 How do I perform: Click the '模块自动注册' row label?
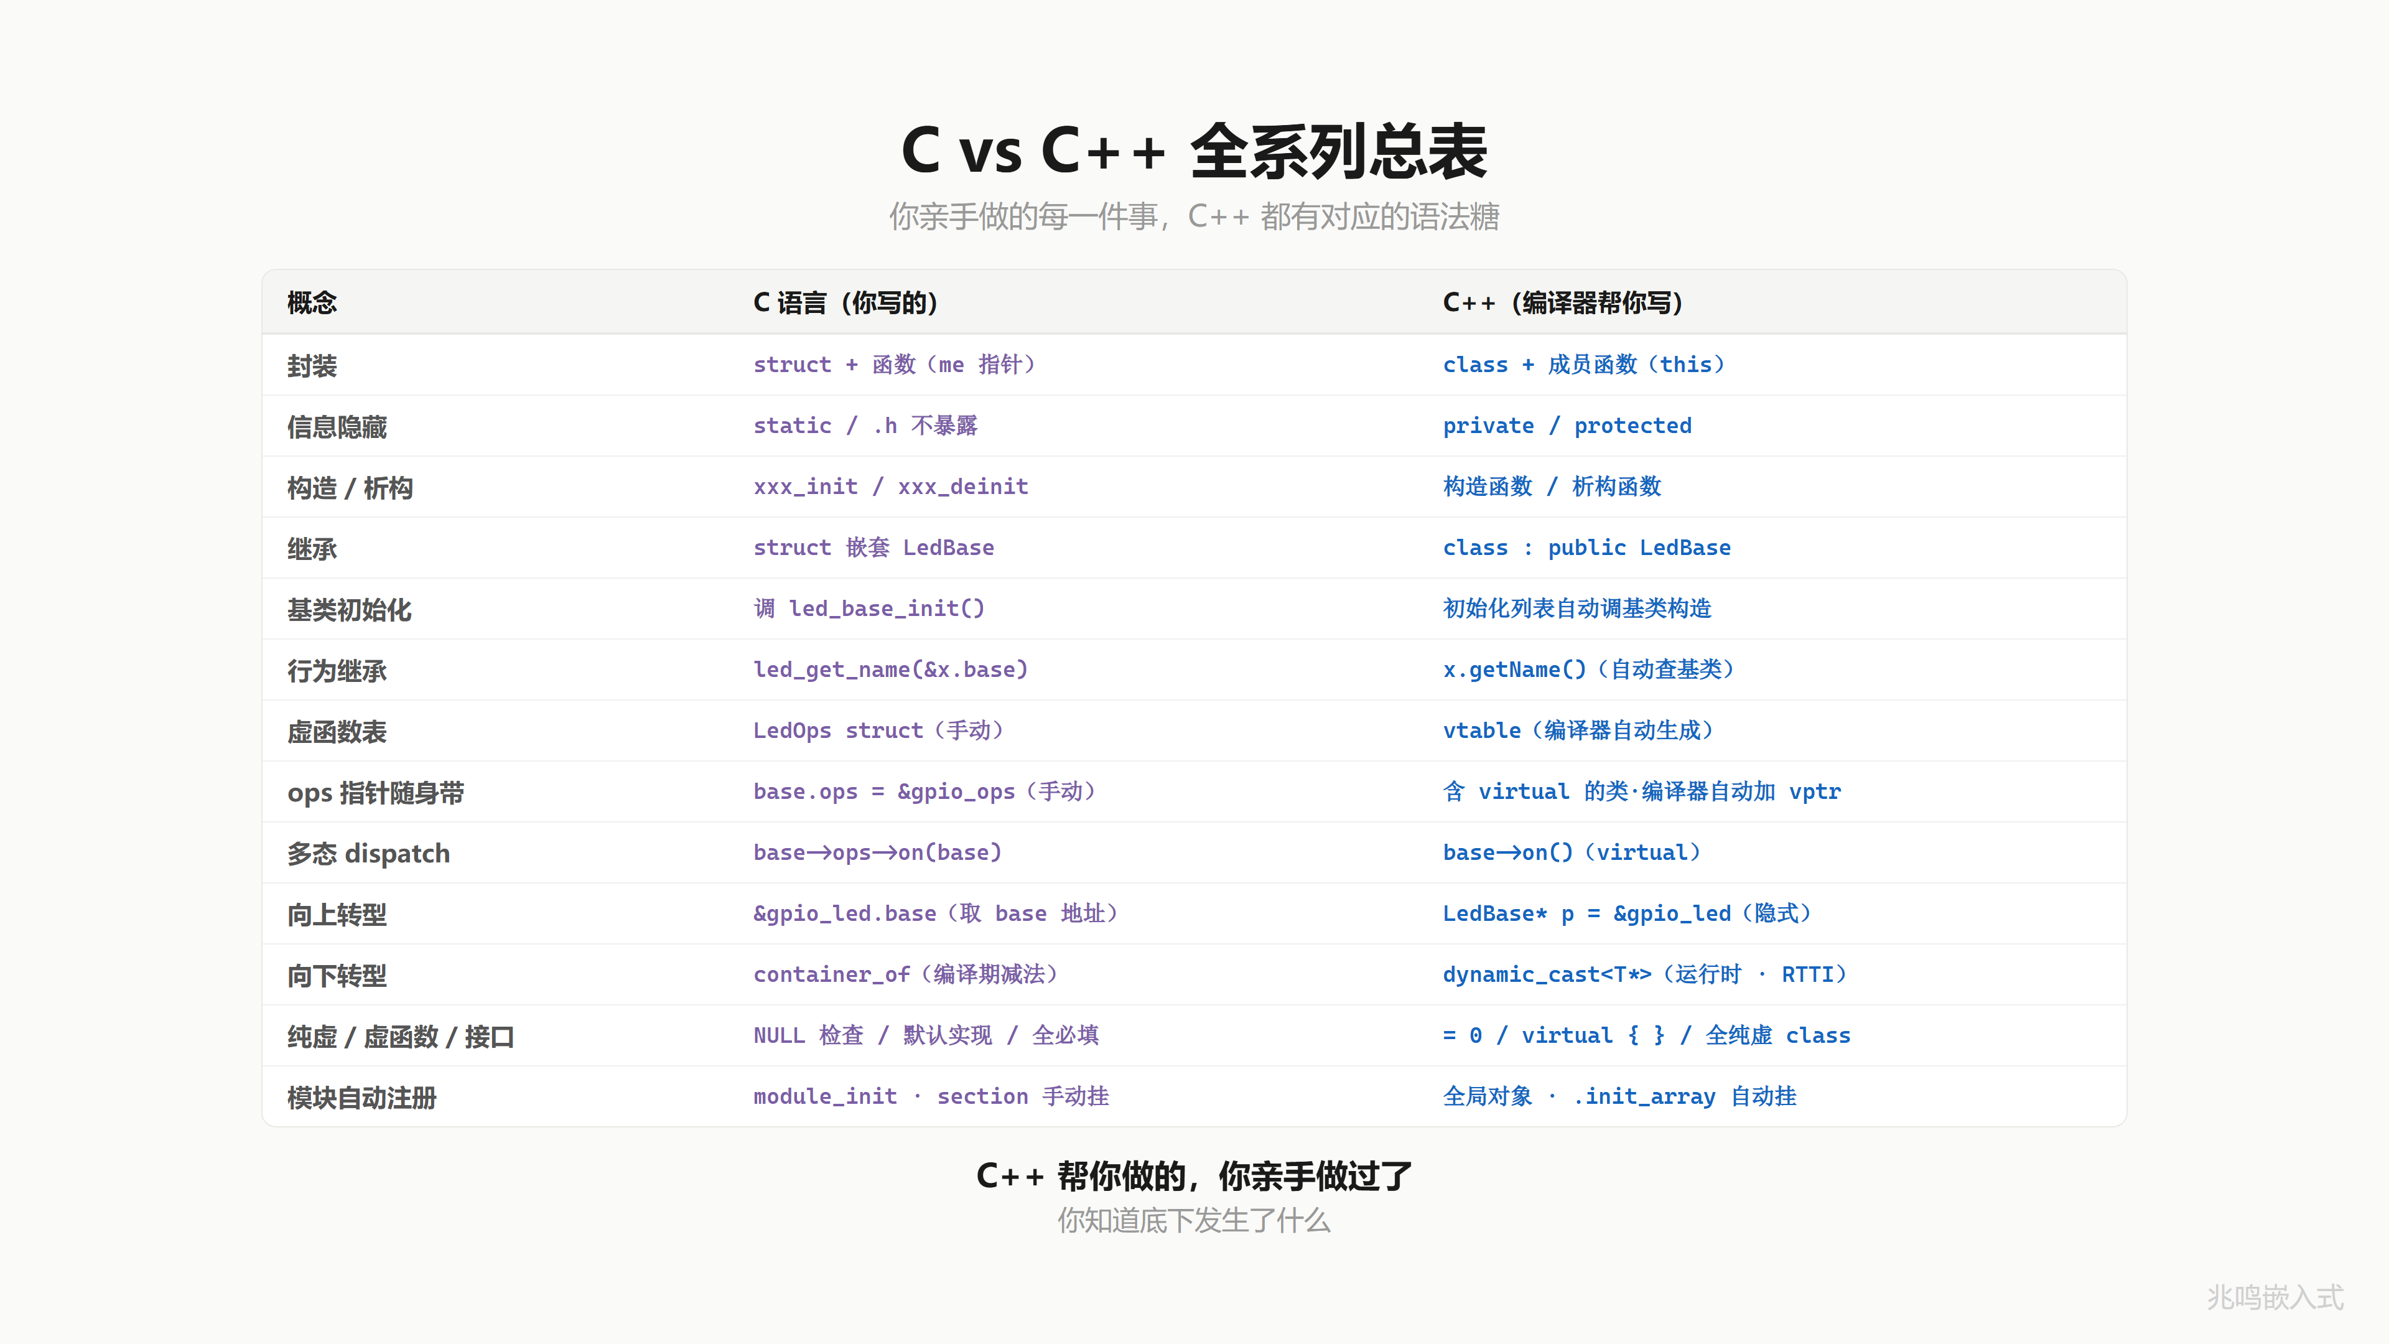pyautogui.click(x=361, y=1098)
